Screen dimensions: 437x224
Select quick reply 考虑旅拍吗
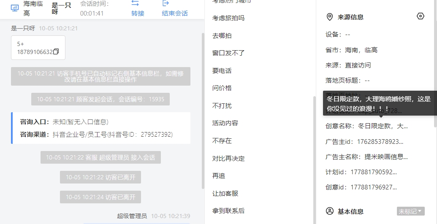point(228,18)
